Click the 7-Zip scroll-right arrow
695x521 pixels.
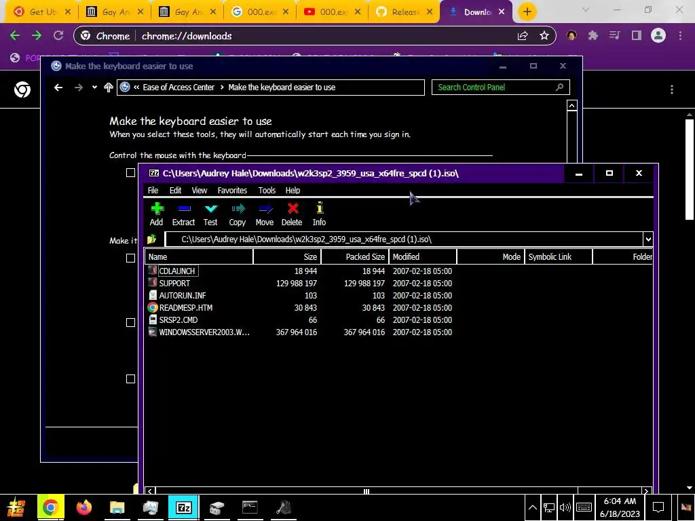(646, 491)
